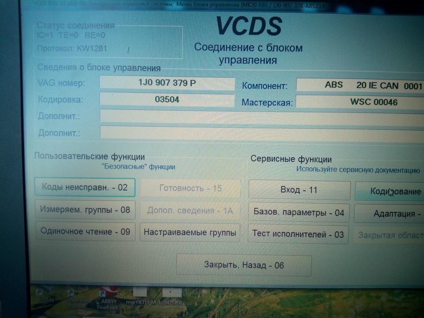
Task: Click the second empty Дополнит. field
Action: point(262,134)
